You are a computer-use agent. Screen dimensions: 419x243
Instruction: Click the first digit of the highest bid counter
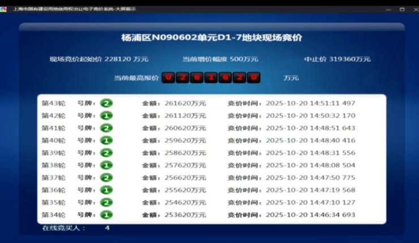click(168, 78)
